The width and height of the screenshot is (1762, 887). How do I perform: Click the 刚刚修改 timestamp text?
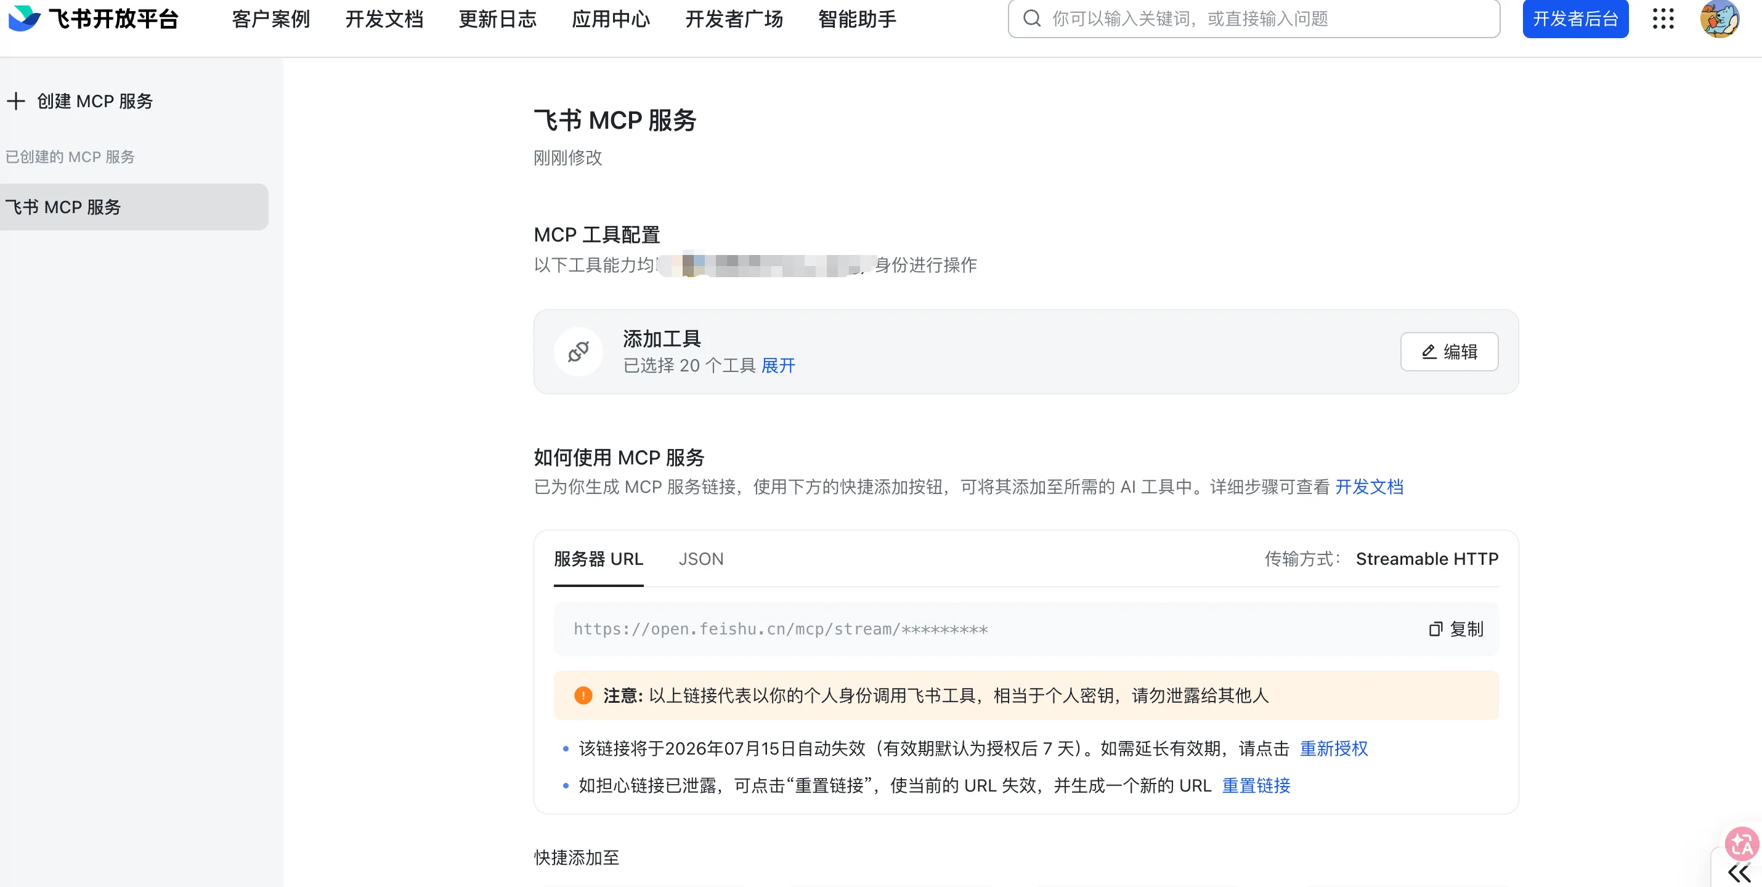[568, 158]
